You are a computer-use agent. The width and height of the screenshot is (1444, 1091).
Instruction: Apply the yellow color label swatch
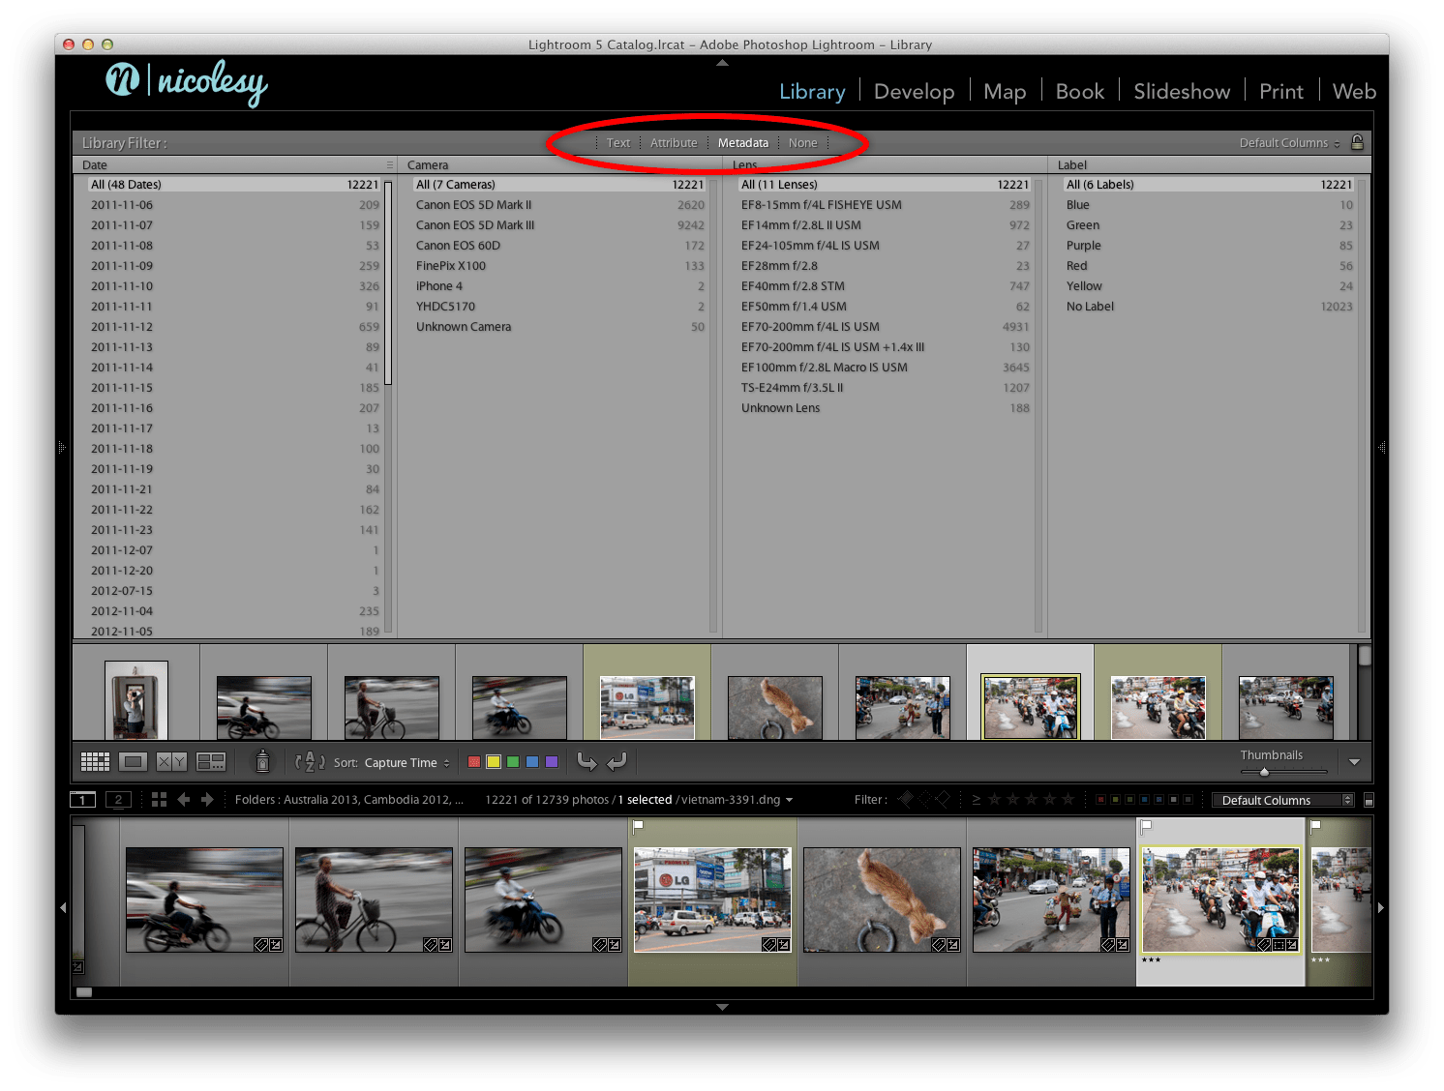(x=494, y=762)
